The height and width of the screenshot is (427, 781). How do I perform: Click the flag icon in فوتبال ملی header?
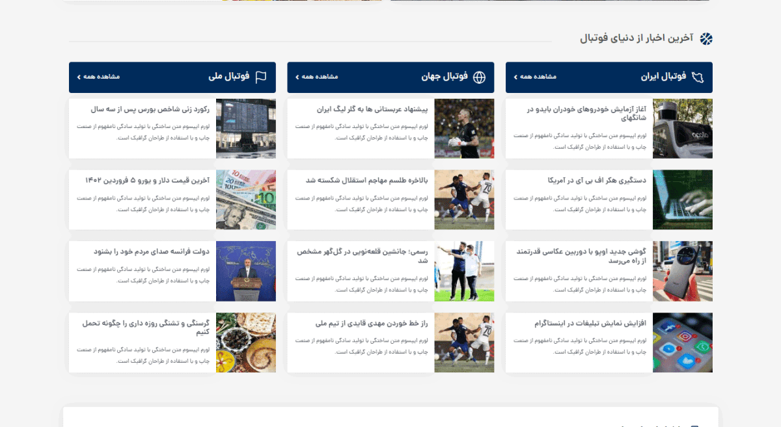261,77
